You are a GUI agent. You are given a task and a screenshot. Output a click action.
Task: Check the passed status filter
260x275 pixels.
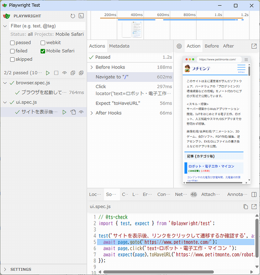(x=12, y=43)
